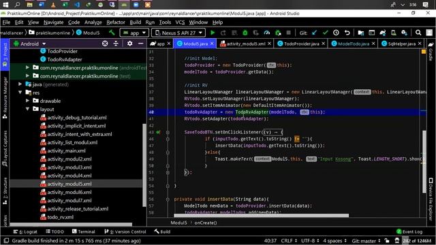The width and height of the screenshot is (436, 245).
Task: Click the editor horizontal scrollbar
Action: point(261,215)
